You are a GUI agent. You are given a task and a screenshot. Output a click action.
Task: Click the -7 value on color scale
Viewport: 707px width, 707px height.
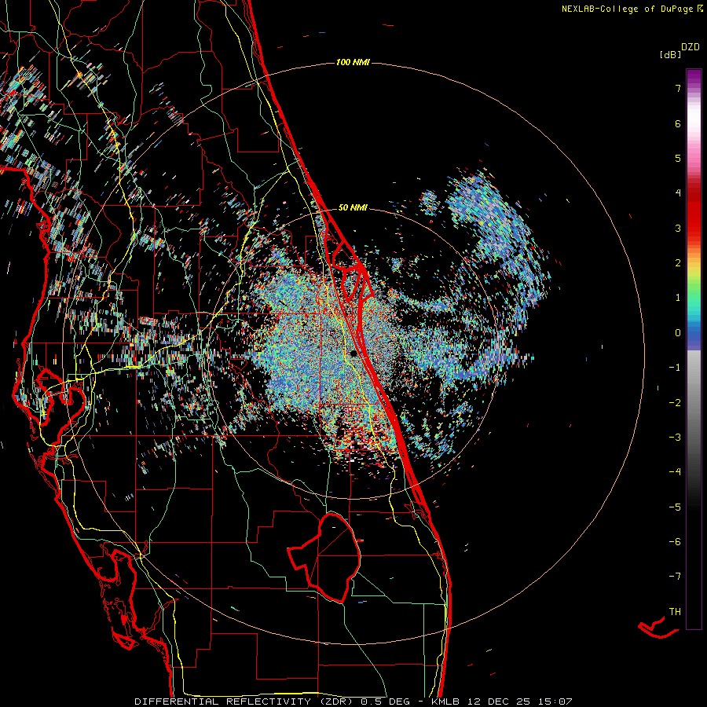(x=675, y=577)
